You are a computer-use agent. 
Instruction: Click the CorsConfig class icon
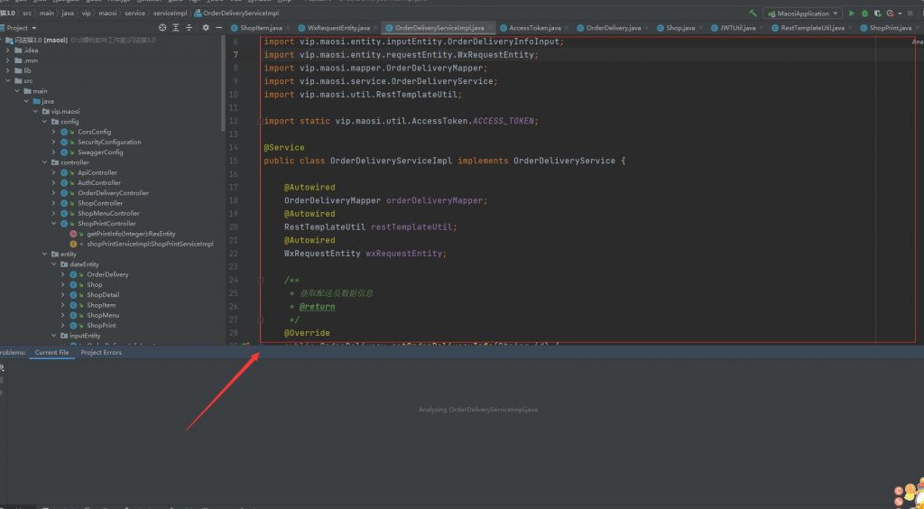pyautogui.click(x=65, y=132)
